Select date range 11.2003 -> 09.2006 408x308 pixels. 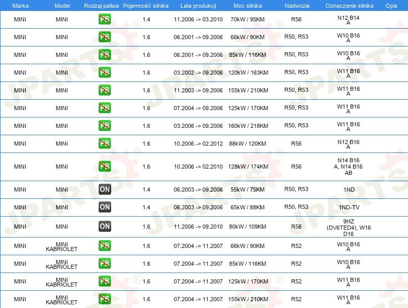coord(198,90)
